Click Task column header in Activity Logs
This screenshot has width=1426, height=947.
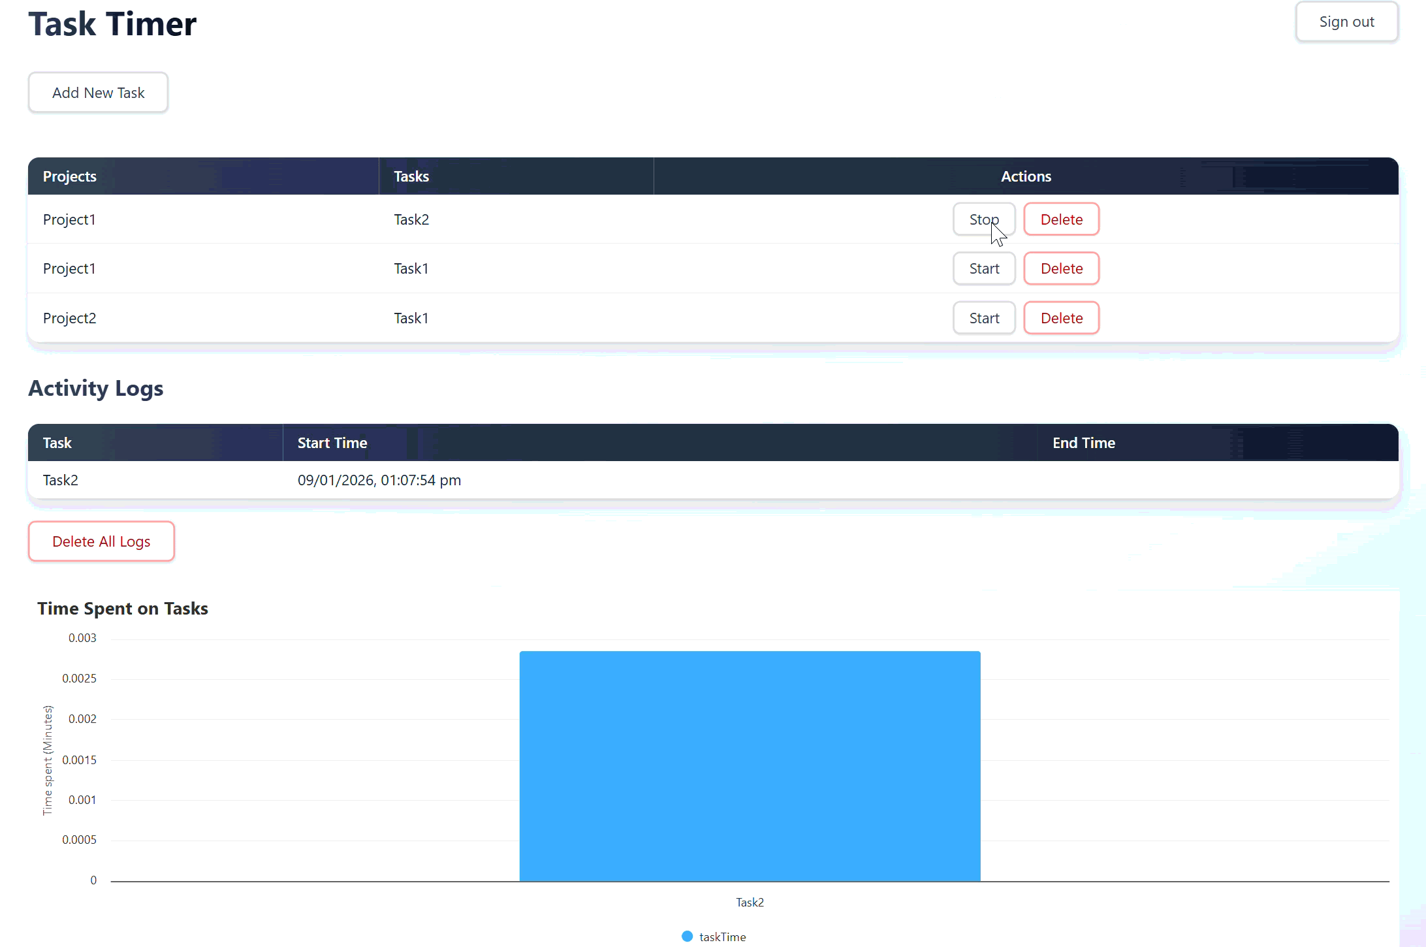(x=57, y=443)
